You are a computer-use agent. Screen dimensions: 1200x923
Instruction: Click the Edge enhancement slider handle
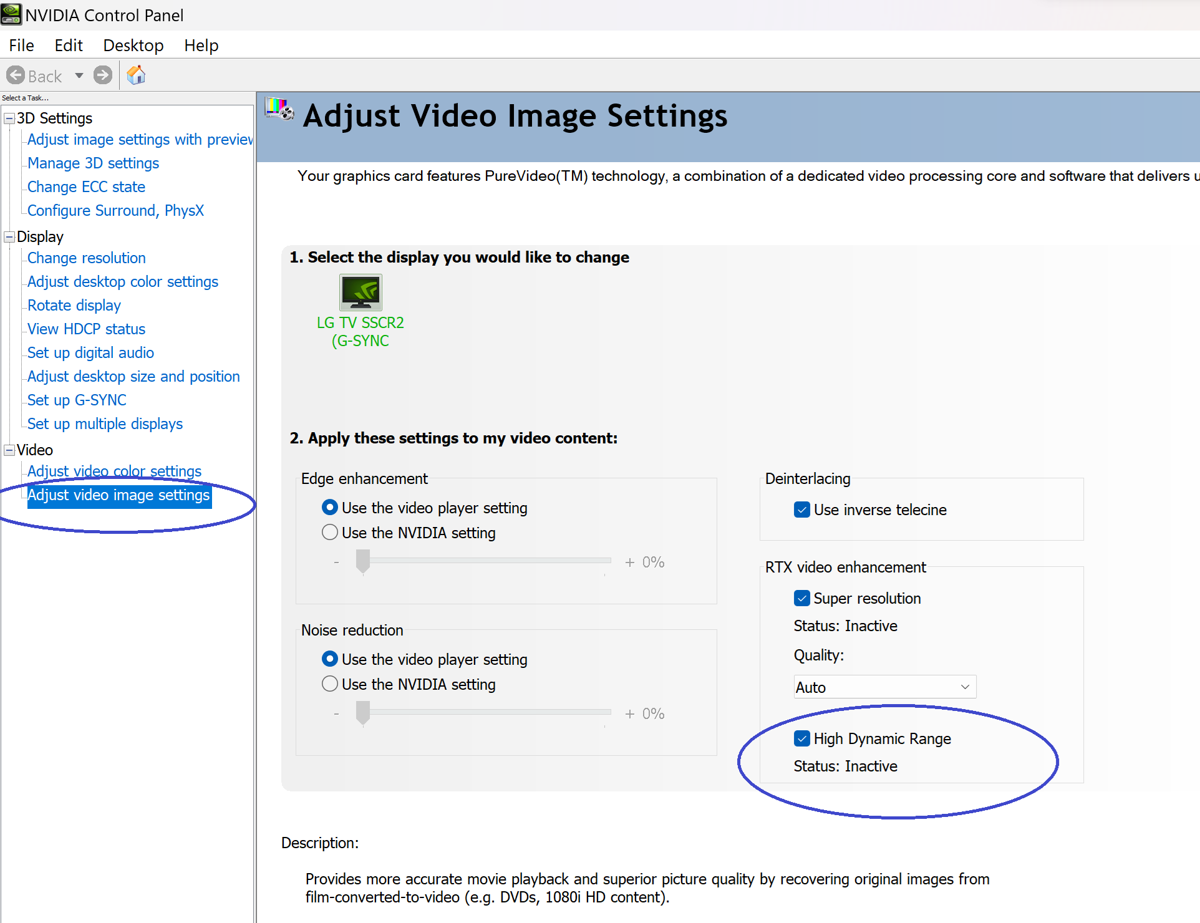pyautogui.click(x=363, y=561)
